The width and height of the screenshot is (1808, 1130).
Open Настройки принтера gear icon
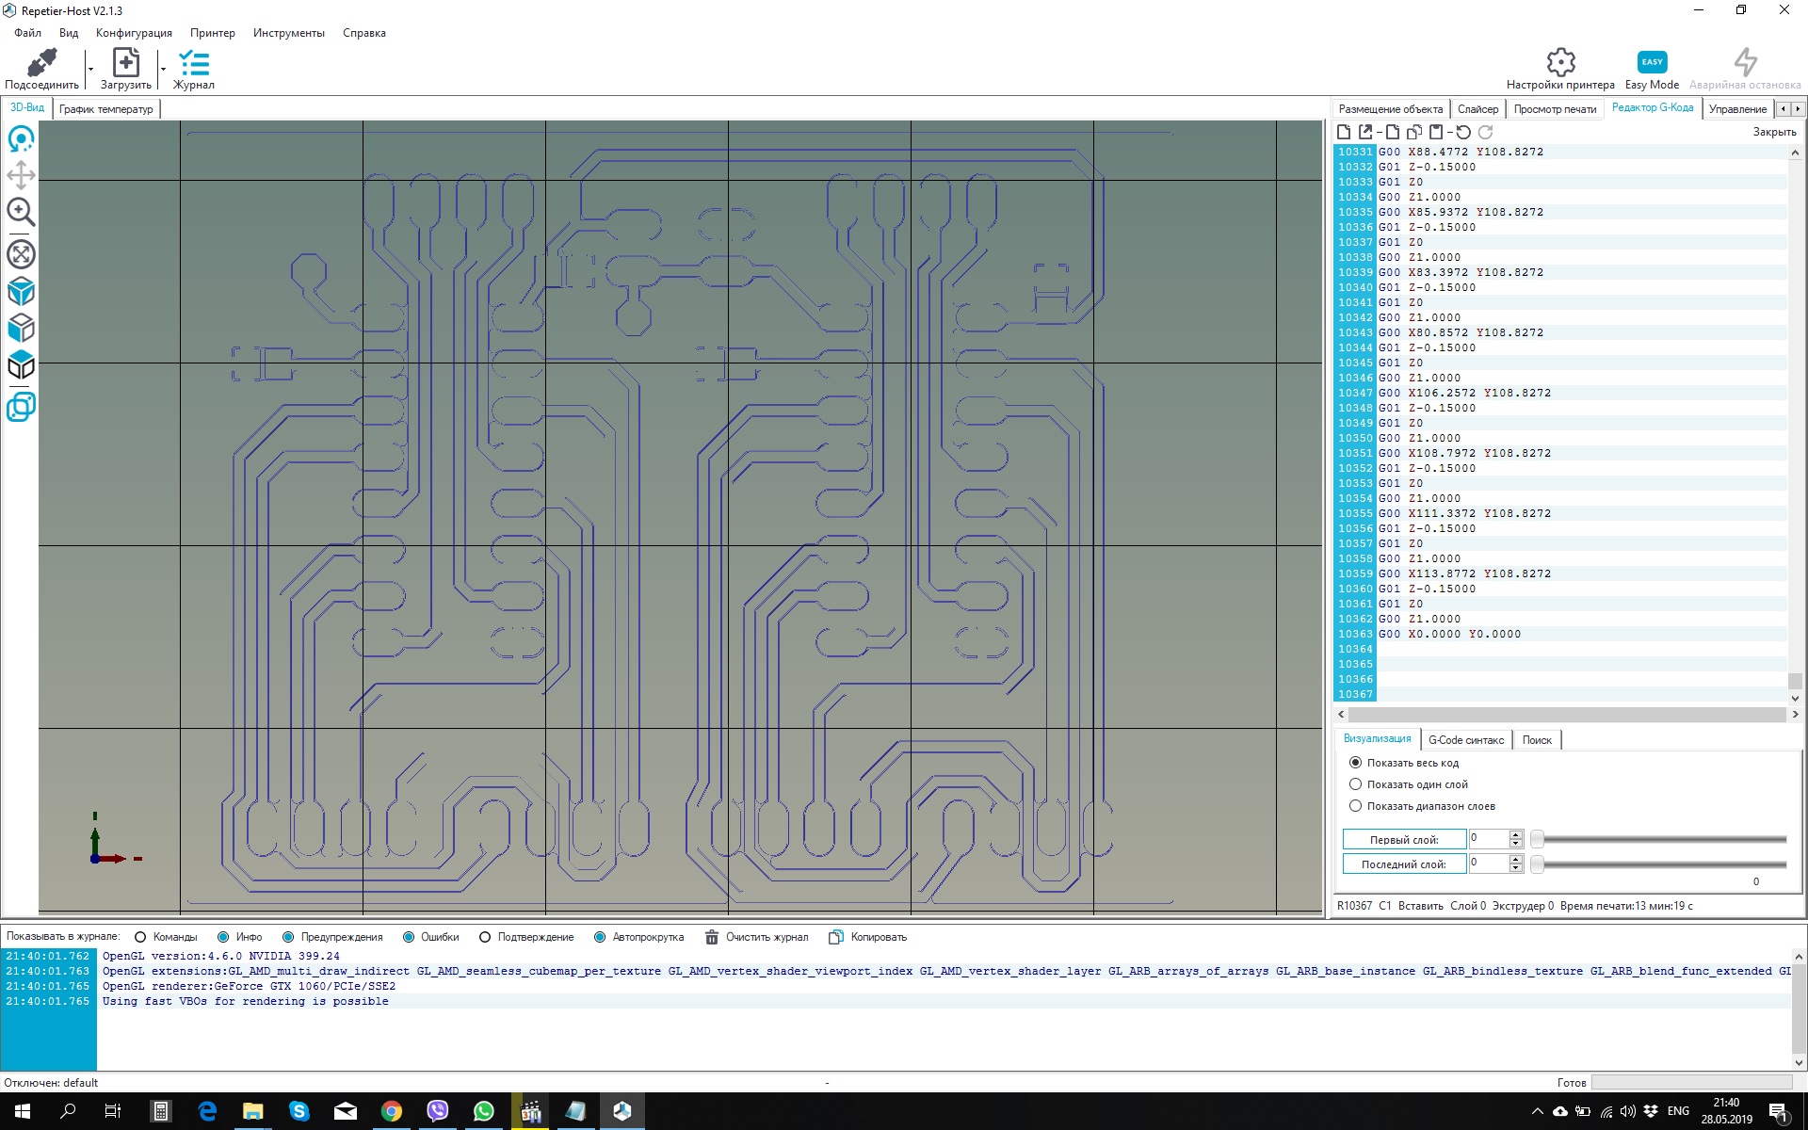[x=1560, y=63]
